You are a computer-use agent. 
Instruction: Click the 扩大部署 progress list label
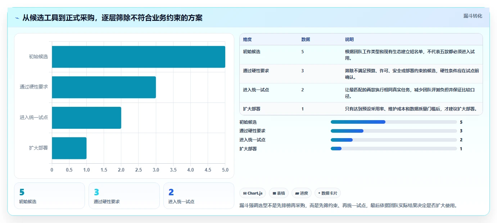click(x=248, y=149)
